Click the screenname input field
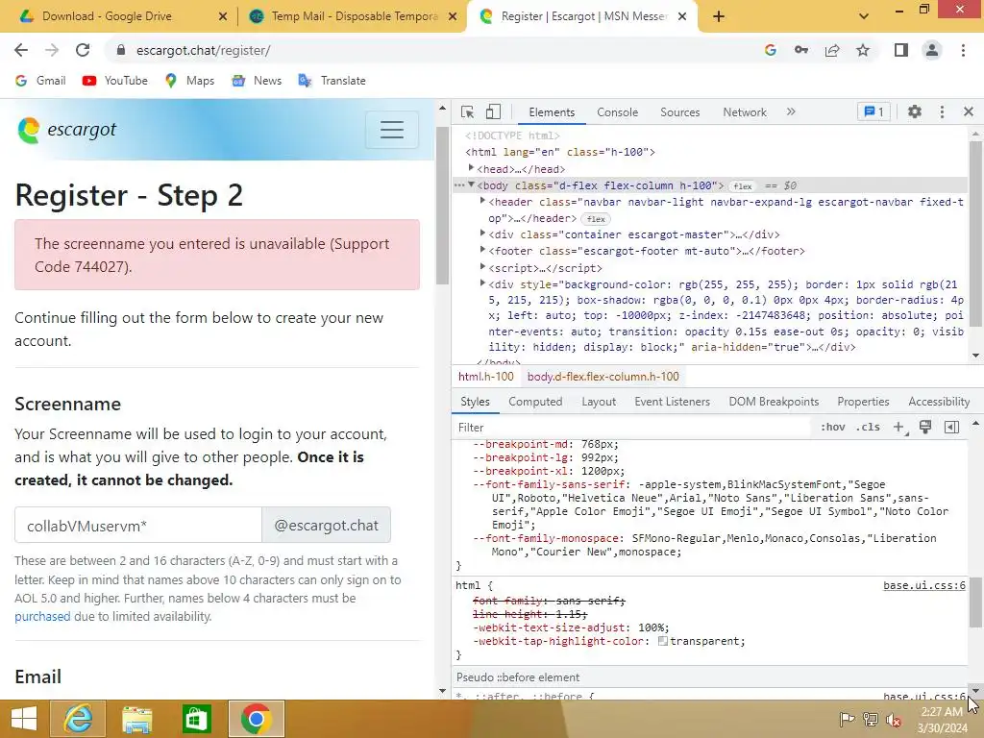984x738 pixels. pos(138,526)
